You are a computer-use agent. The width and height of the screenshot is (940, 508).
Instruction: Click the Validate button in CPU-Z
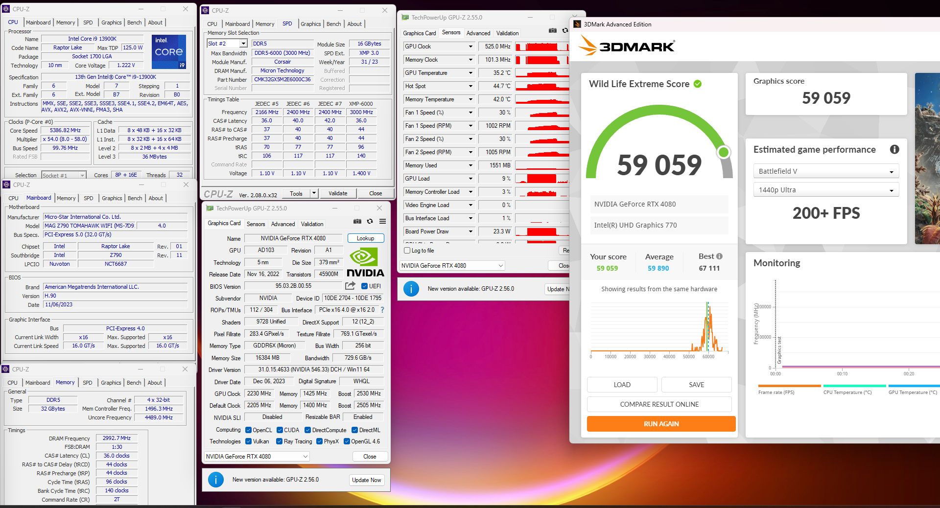[338, 193]
